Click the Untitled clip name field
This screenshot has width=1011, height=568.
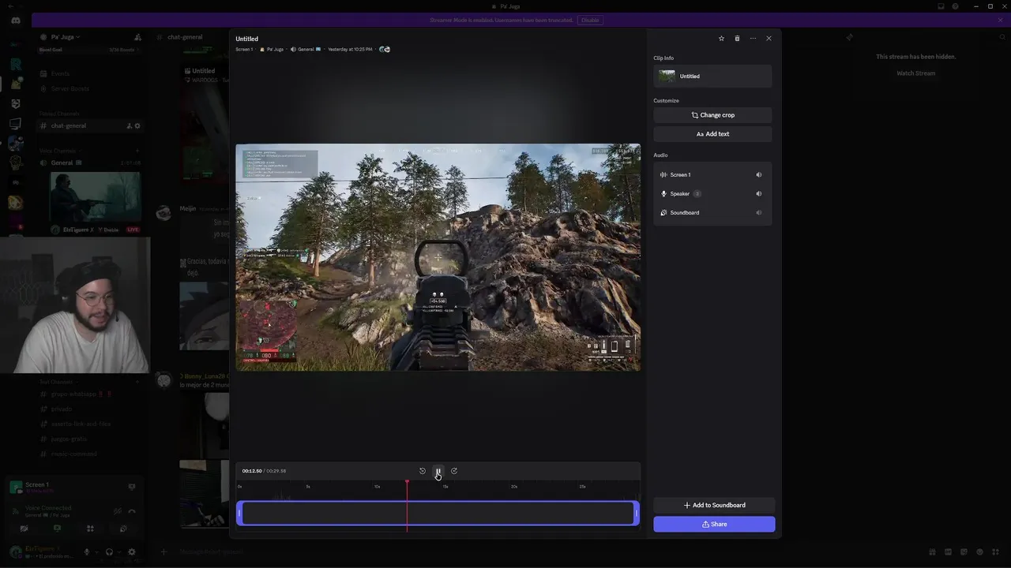712,77
